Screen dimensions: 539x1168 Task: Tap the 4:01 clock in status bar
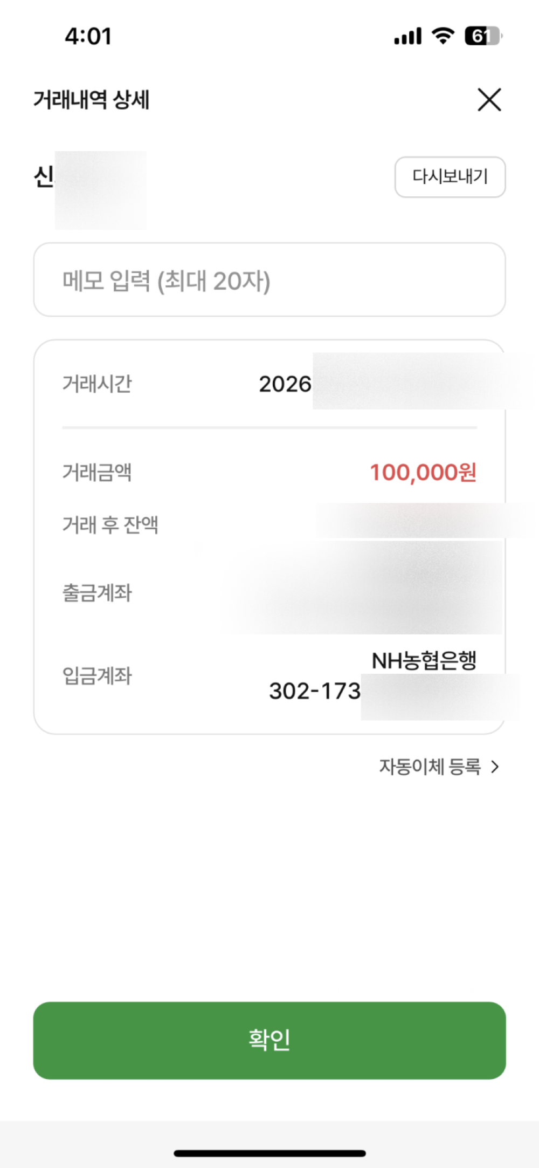pyautogui.click(x=88, y=36)
